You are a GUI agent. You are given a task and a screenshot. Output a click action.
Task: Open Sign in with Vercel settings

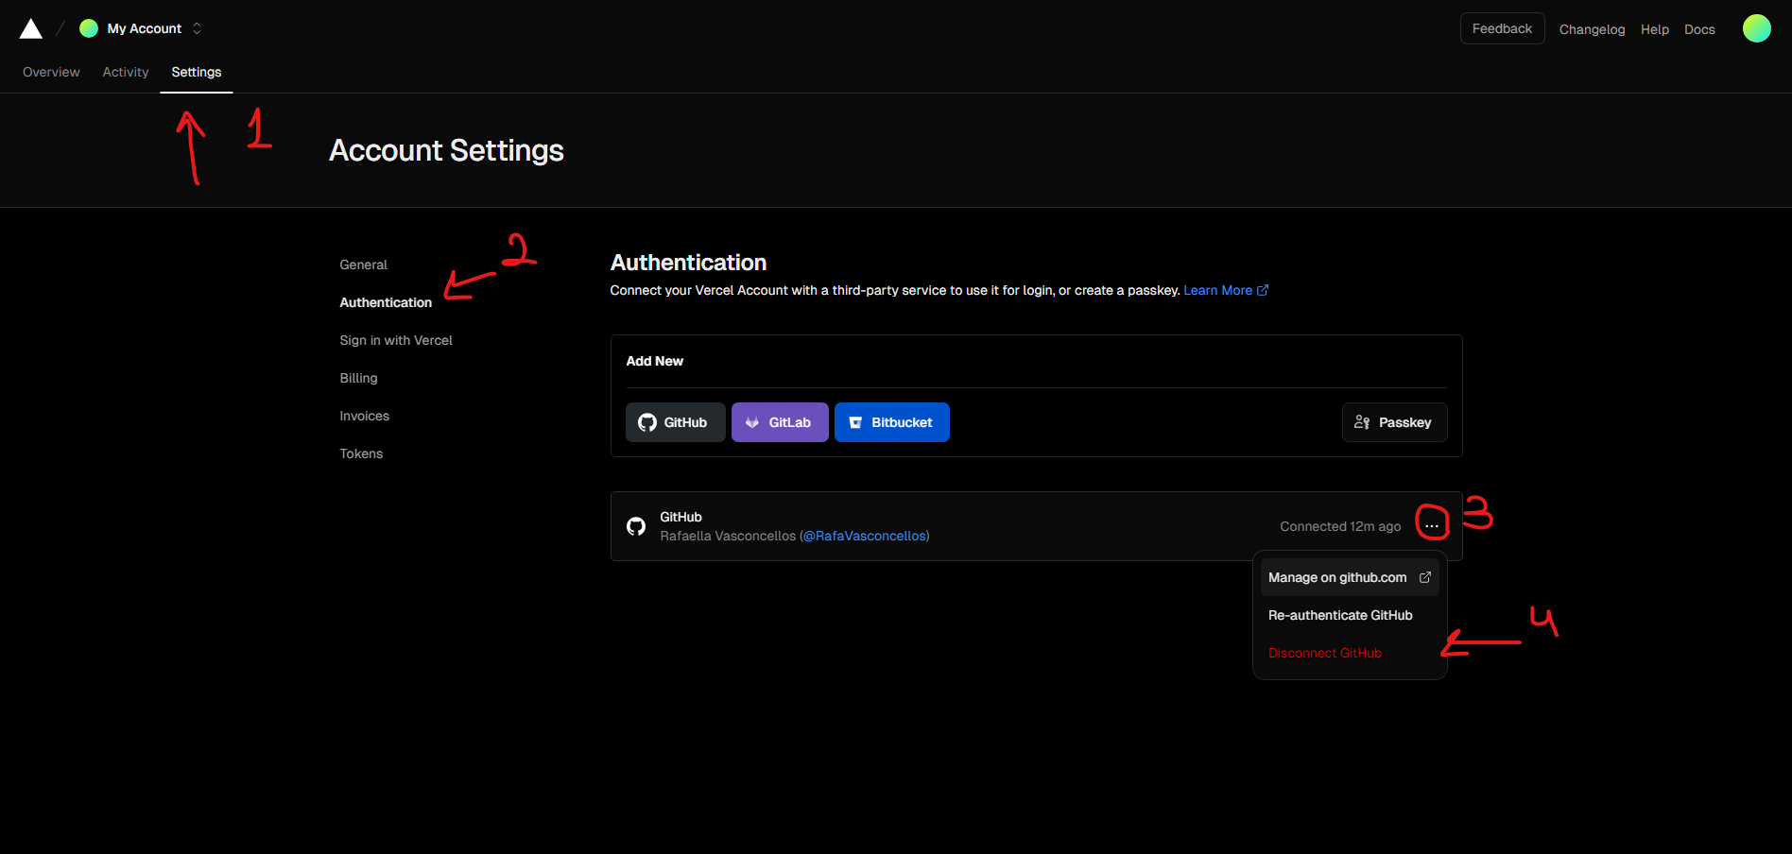[396, 340]
